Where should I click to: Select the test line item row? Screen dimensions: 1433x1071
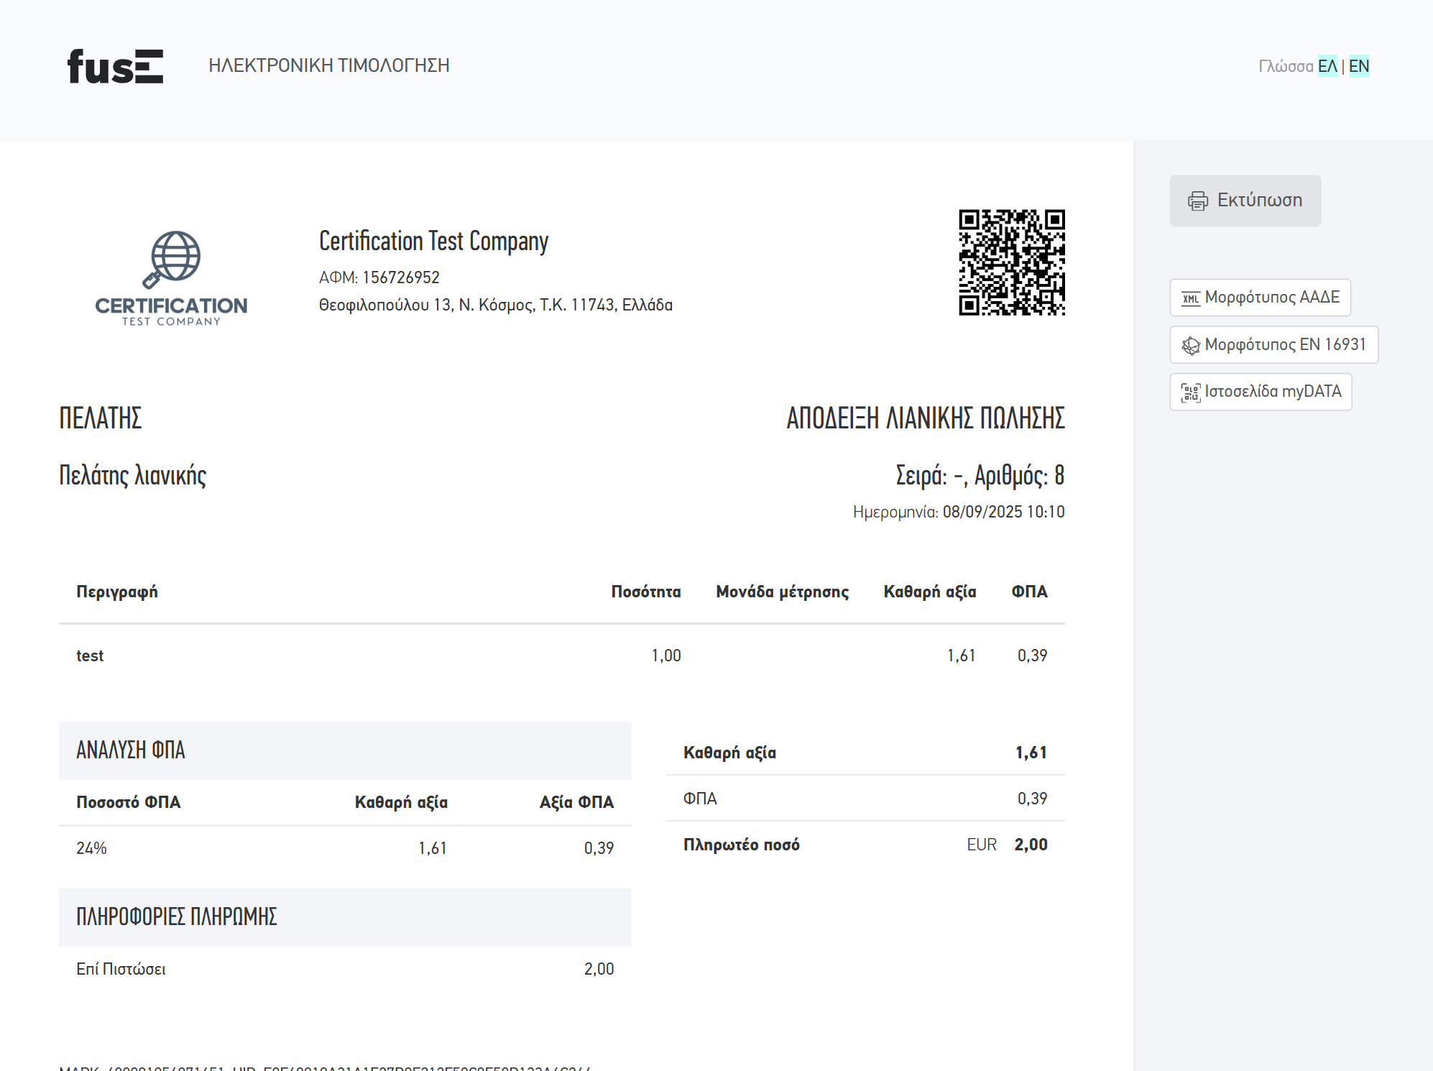point(90,656)
